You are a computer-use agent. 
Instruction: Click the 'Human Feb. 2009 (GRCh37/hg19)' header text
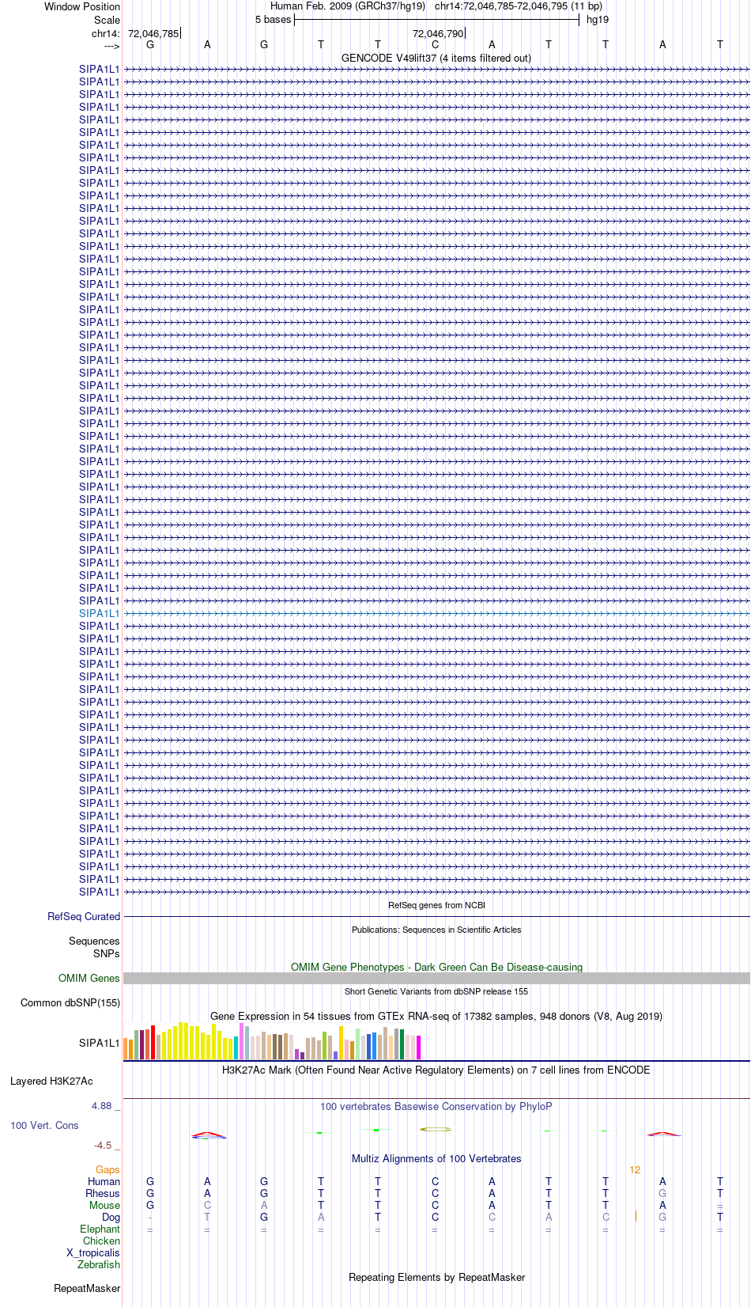[348, 6]
